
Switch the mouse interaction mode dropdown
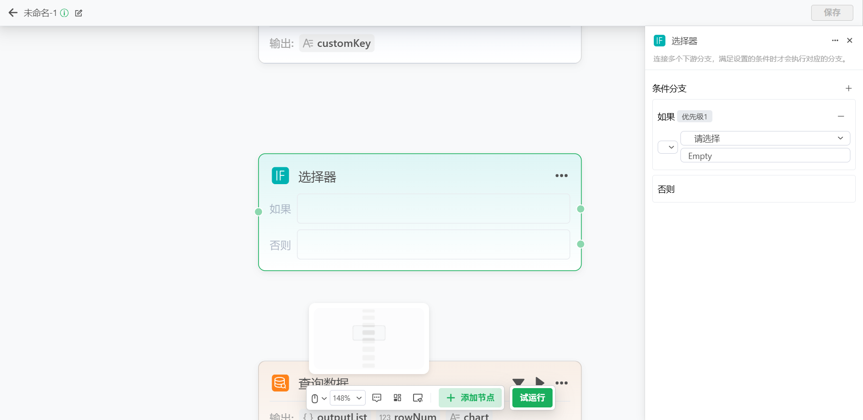(319, 398)
